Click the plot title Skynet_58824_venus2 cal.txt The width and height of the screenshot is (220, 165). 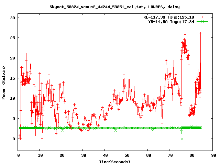point(114,7)
